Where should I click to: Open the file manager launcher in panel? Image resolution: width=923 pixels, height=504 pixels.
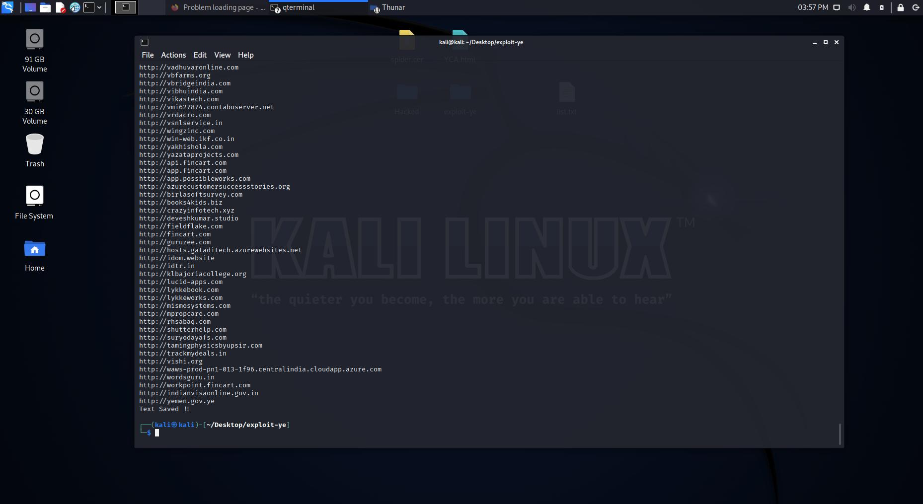tap(45, 7)
